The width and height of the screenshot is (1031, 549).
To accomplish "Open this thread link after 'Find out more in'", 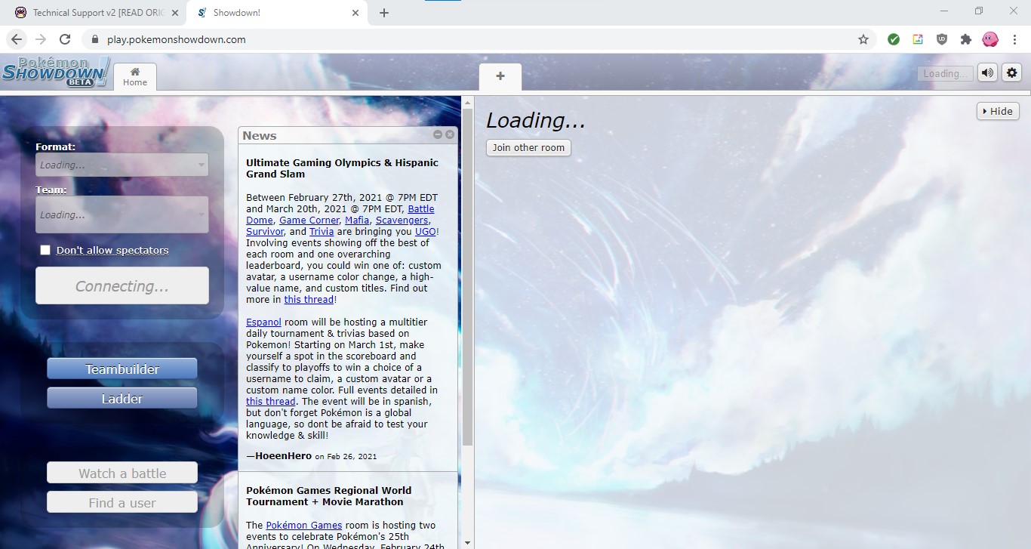I will 309,300.
